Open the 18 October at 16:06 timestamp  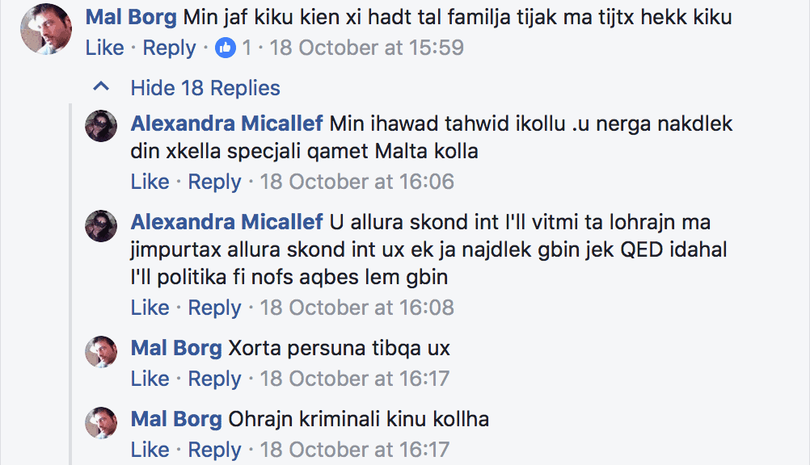pyautogui.click(x=356, y=182)
